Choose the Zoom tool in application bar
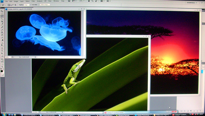Viewport: 205px width, 116px height. [93, 1]
